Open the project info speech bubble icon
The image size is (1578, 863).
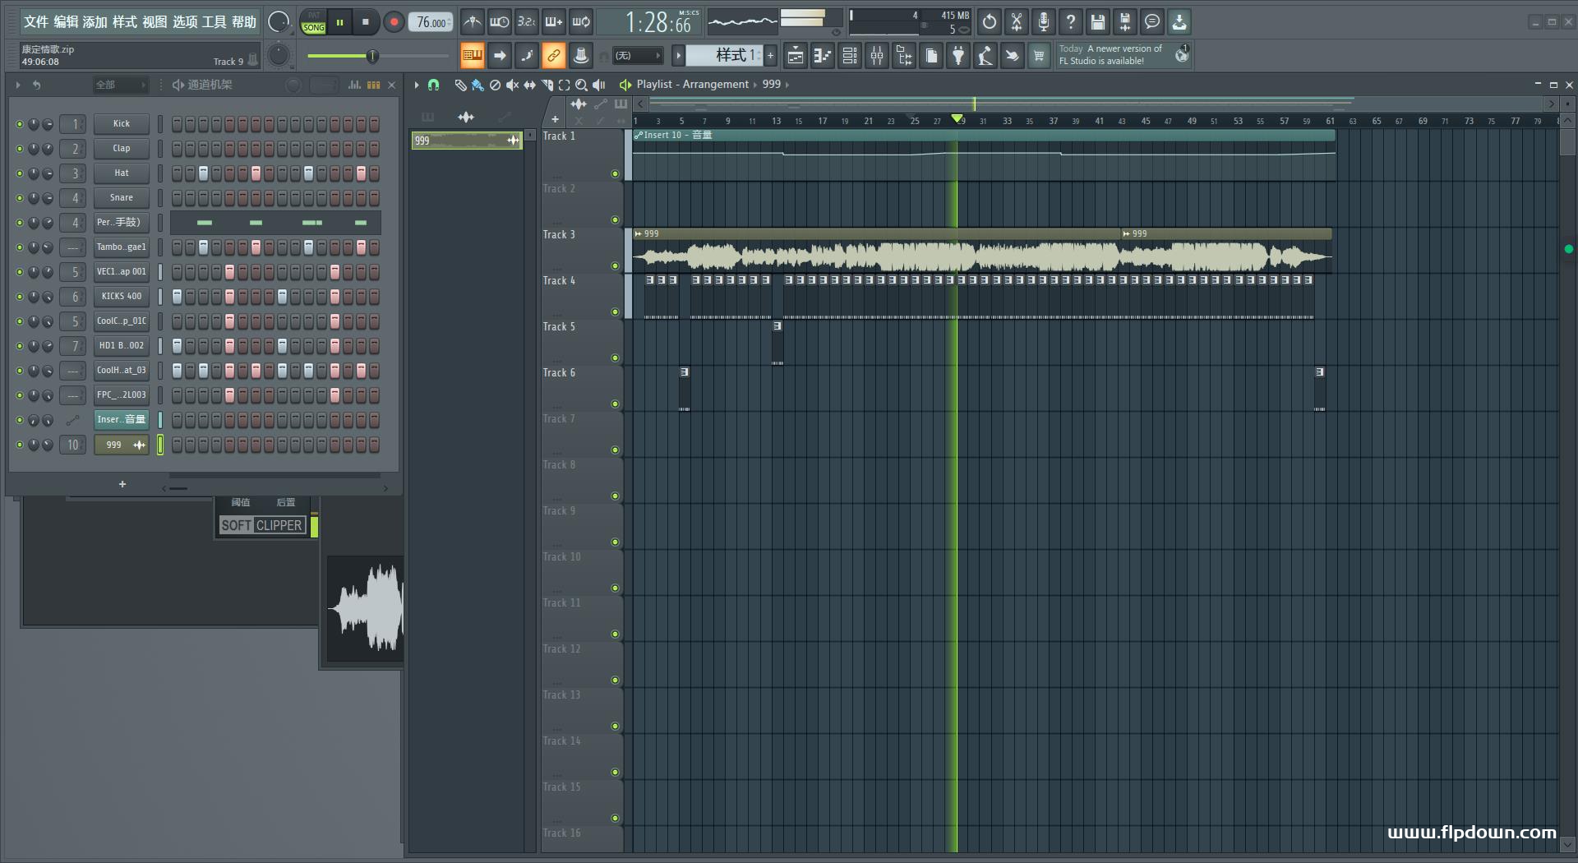(1152, 22)
